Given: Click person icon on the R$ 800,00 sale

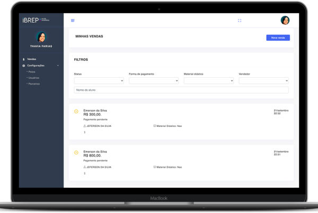Looking at the screenshot, I should pos(85,167).
